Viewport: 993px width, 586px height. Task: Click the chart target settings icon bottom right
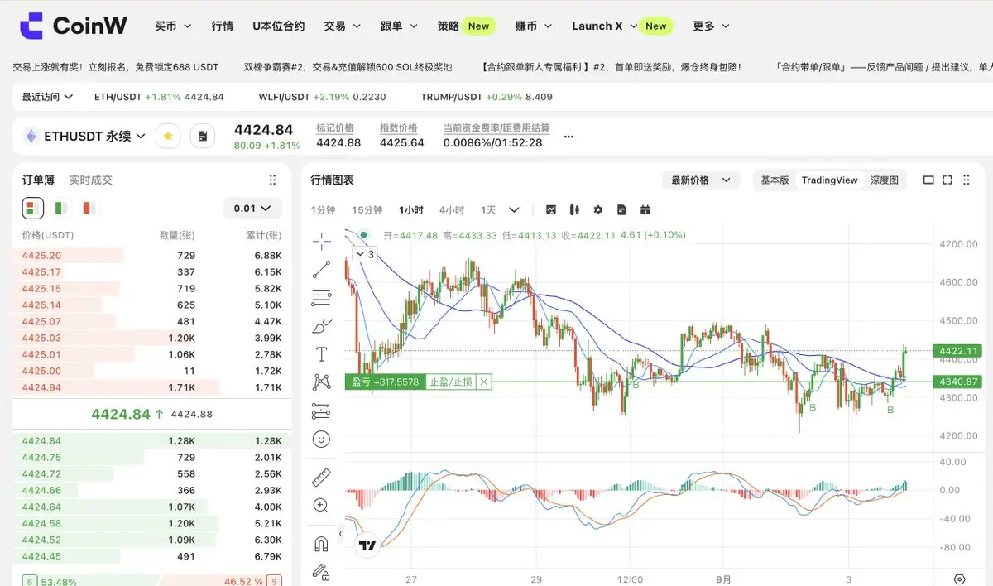[959, 579]
